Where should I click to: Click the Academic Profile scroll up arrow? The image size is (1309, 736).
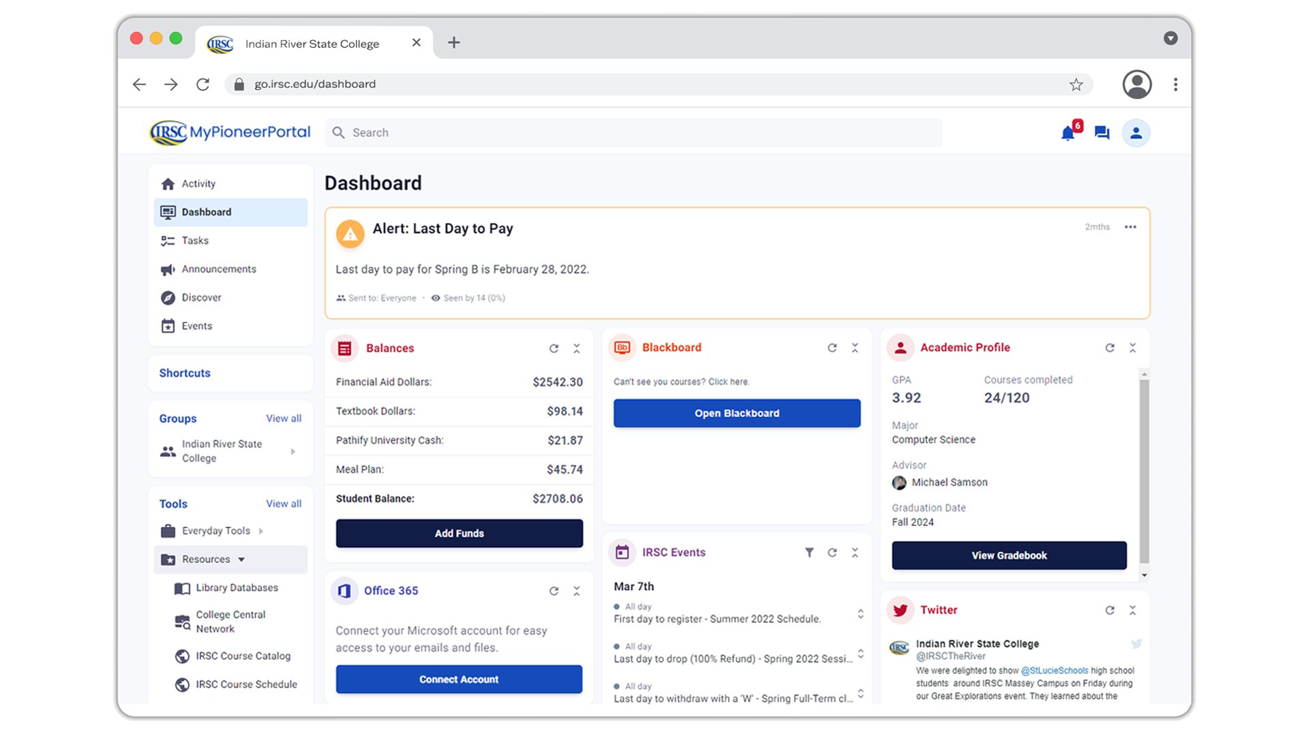tap(1144, 374)
